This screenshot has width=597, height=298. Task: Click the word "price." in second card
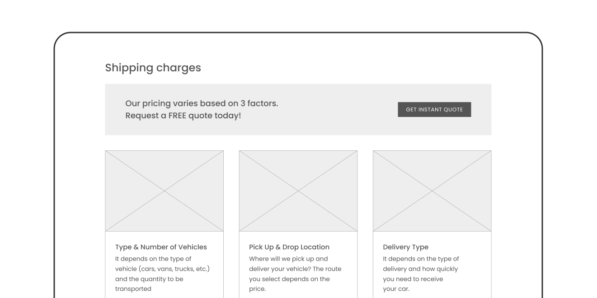(x=257, y=289)
